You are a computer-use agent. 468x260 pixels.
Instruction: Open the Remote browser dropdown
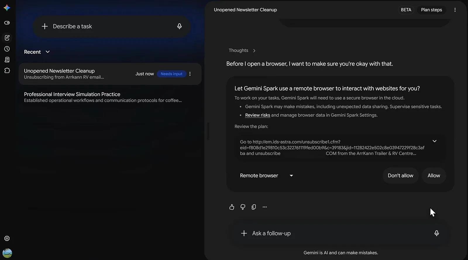(x=266, y=176)
